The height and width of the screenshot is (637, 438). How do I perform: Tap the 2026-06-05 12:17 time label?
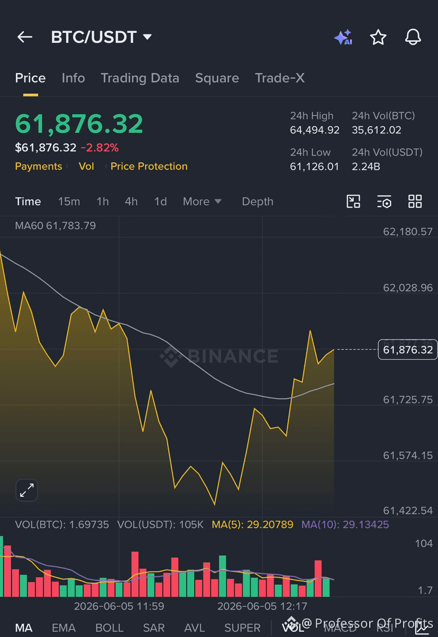(262, 606)
